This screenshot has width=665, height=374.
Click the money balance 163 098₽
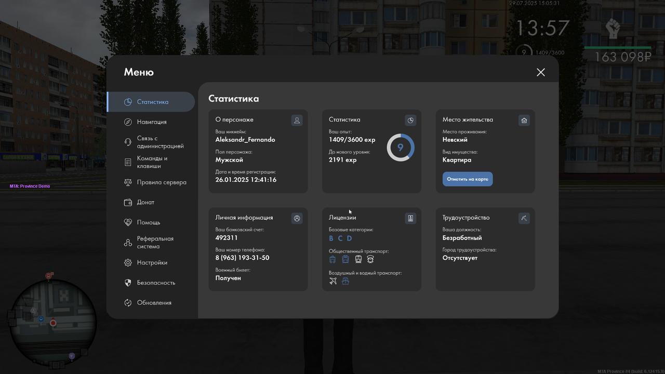[x=623, y=57]
